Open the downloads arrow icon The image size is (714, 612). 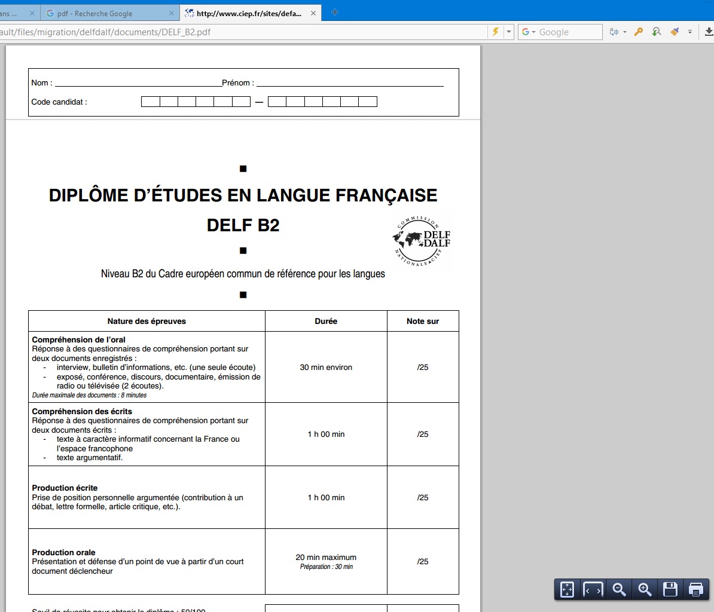tap(709, 32)
